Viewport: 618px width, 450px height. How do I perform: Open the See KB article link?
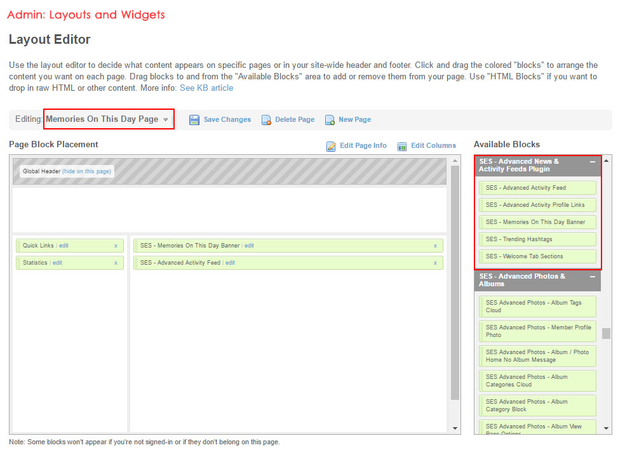tap(206, 88)
